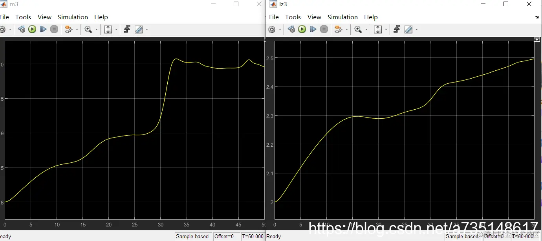Click Step Forward in Iz3 scope
The width and height of the screenshot is (542, 241).
pos(313,29)
